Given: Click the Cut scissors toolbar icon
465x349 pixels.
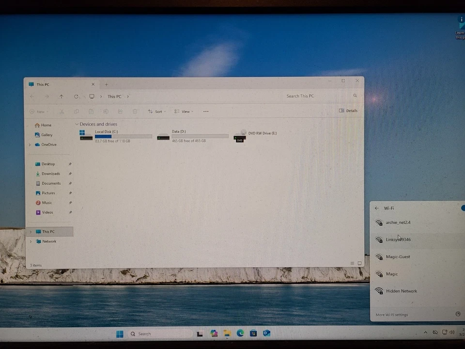Looking at the screenshot, I should coord(62,111).
